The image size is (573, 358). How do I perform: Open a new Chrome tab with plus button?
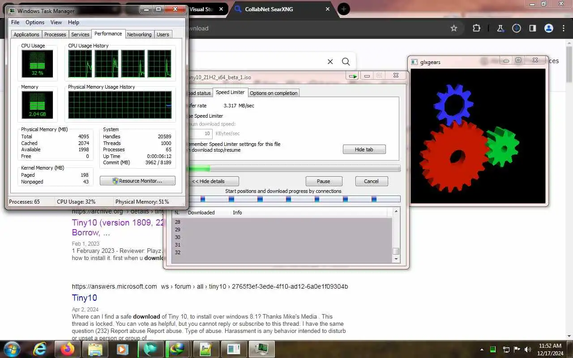click(x=344, y=9)
